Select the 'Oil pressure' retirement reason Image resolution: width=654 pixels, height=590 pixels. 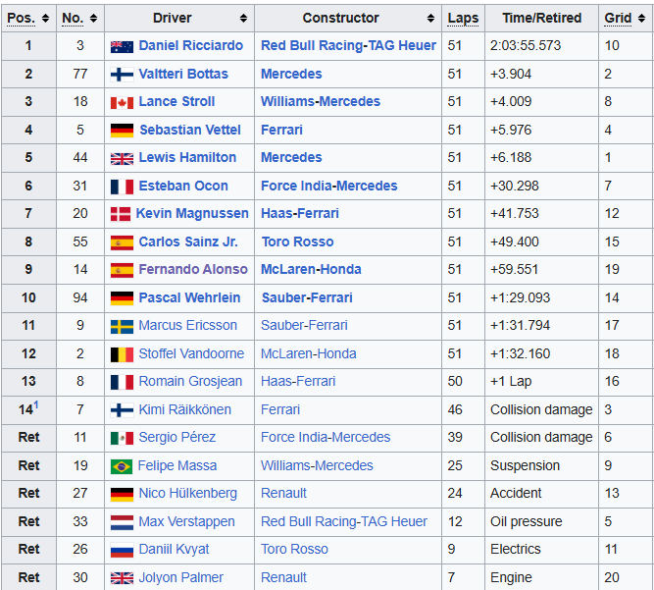[x=526, y=521]
